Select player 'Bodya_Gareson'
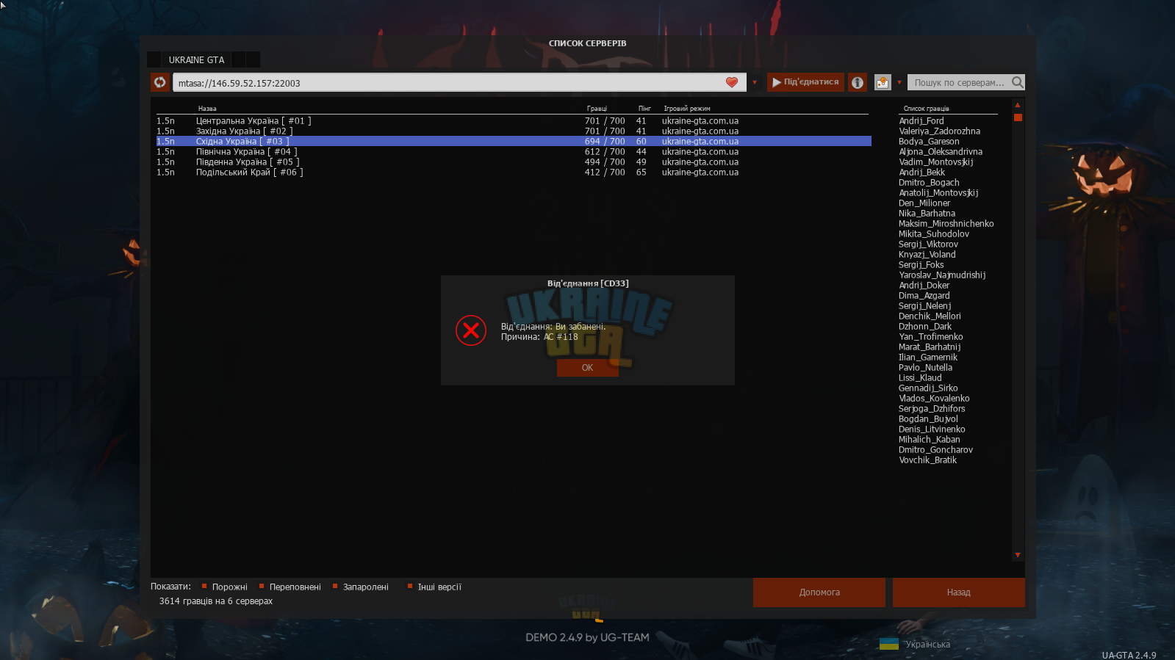The width and height of the screenshot is (1175, 660). tap(929, 141)
